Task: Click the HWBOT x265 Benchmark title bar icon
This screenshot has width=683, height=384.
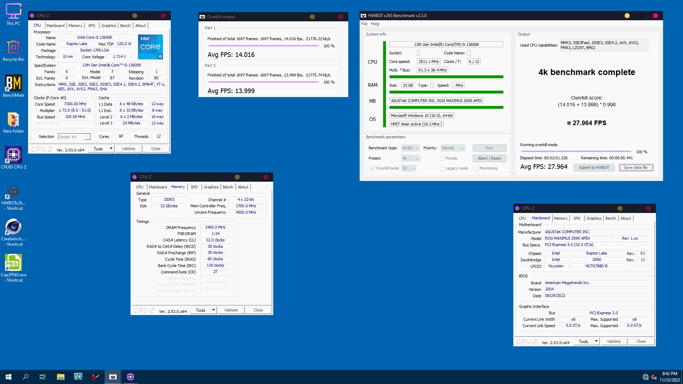Action: pyautogui.click(x=363, y=16)
